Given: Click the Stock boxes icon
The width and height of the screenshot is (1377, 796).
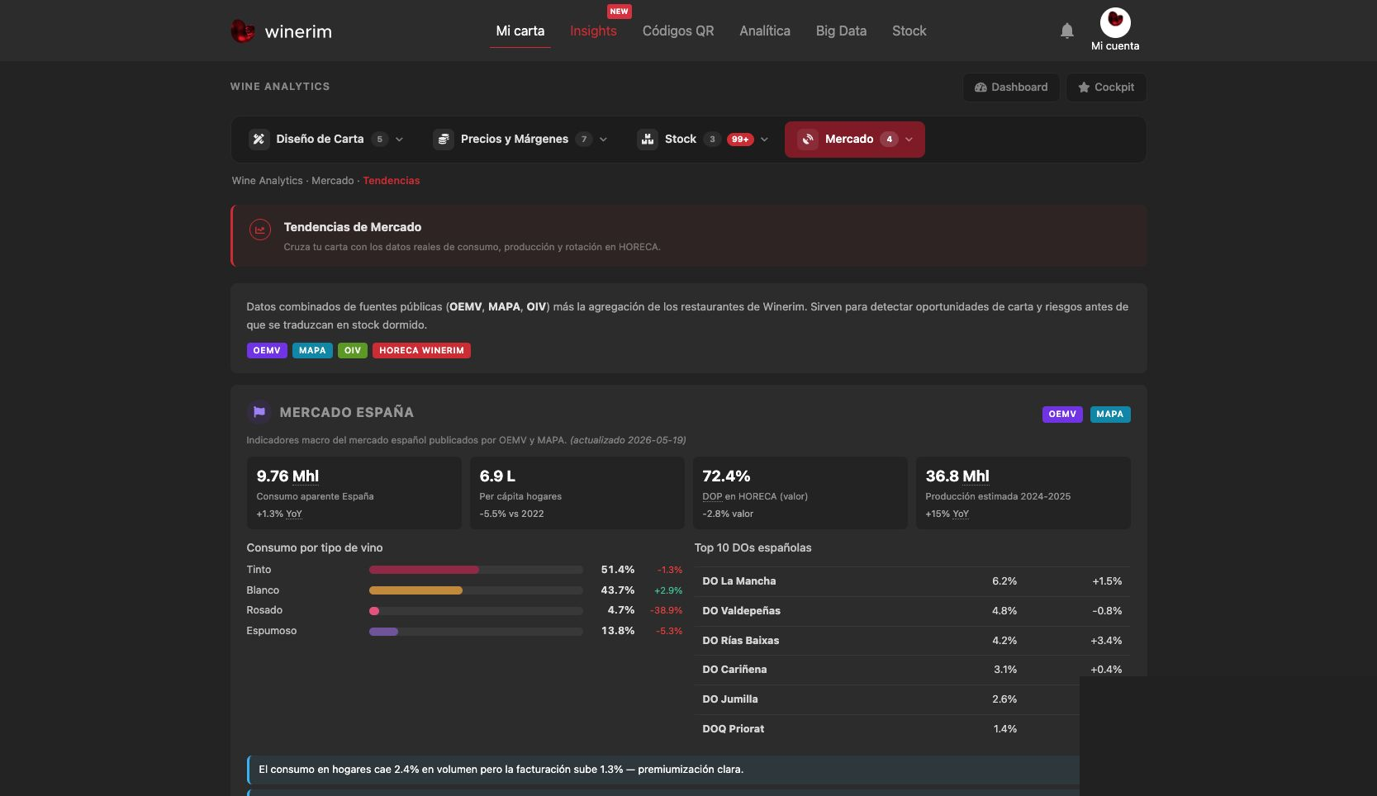Looking at the screenshot, I should [x=648, y=139].
